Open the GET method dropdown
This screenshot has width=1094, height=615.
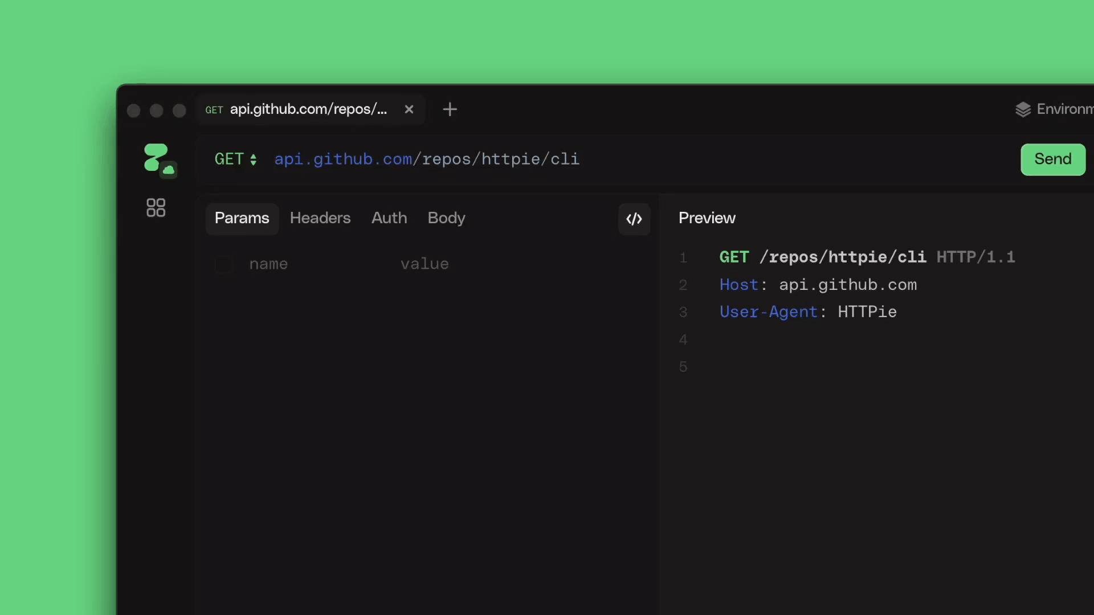pyautogui.click(x=236, y=159)
